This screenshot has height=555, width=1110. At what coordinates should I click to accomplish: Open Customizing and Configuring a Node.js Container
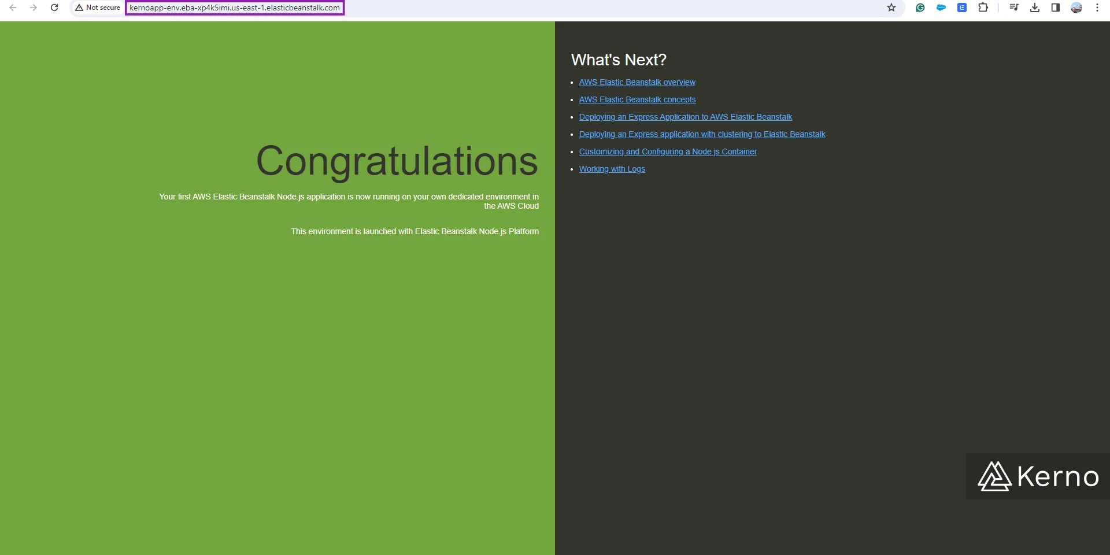pos(668,151)
